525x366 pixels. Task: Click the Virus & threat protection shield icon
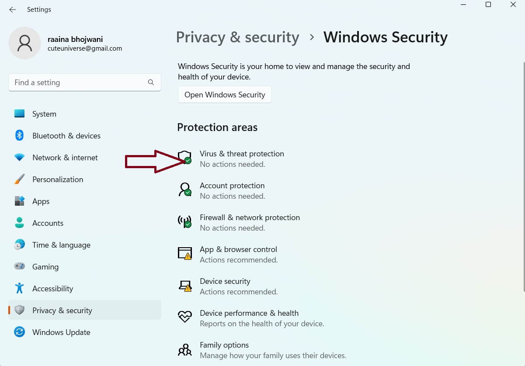click(x=185, y=157)
